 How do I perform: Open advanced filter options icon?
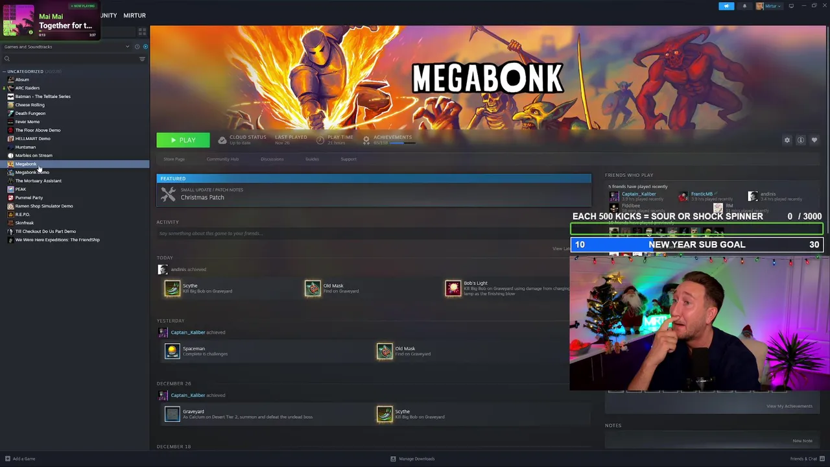[x=142, y=59]
